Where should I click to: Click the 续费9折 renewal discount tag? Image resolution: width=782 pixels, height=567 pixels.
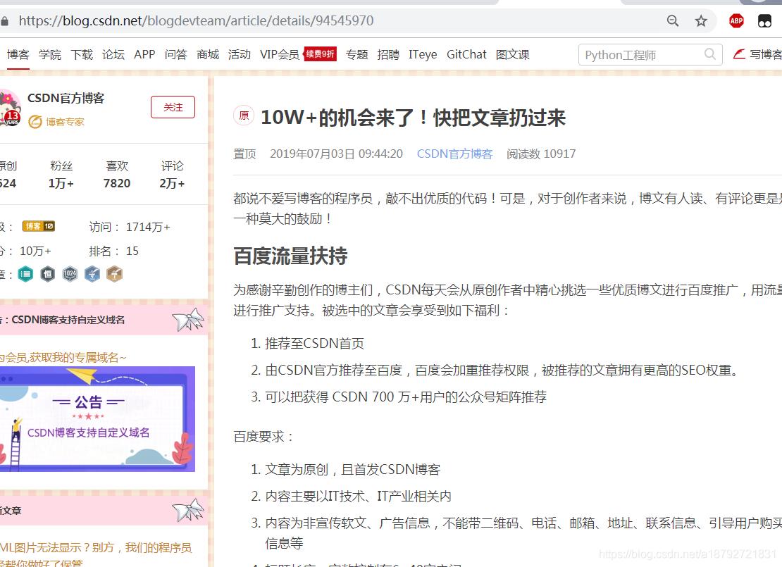320,54
